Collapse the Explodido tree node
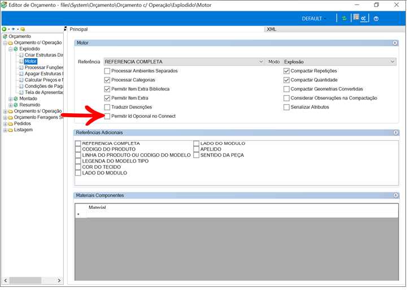 [x=11, y=50]
